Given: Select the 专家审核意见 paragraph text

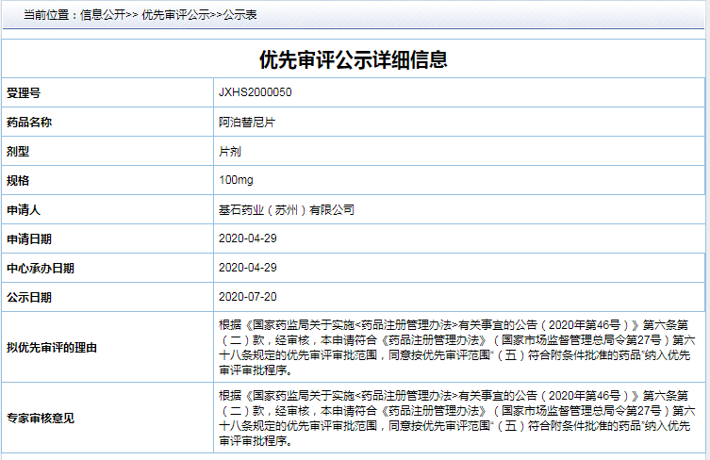Looking at the screenshot, I should (457, 418).
